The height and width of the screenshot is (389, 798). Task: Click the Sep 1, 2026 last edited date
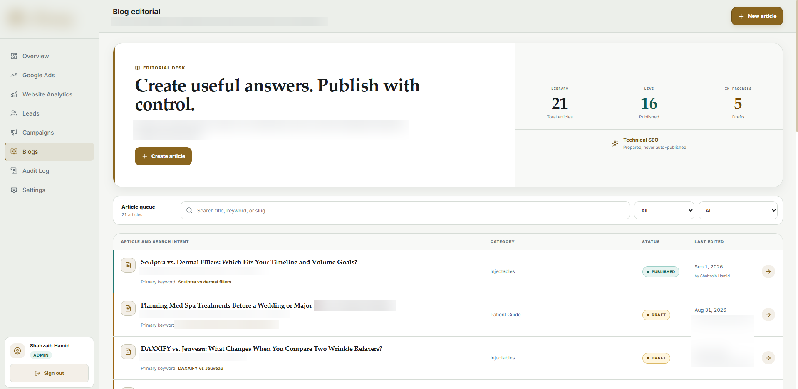[x=709, y=267]
